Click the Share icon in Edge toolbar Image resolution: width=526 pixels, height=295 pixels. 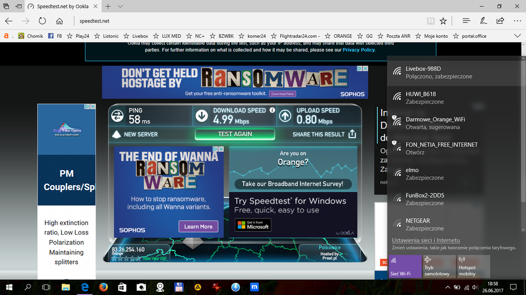pos(500,21)
